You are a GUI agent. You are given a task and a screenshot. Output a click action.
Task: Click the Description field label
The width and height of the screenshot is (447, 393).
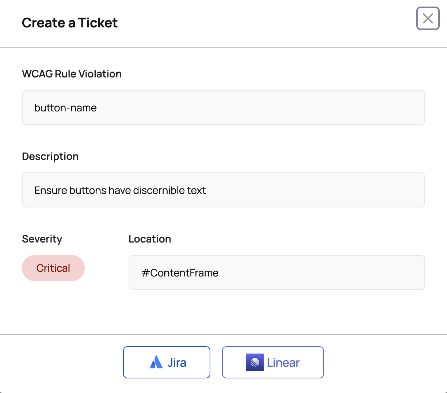click(x=50, y=156)
